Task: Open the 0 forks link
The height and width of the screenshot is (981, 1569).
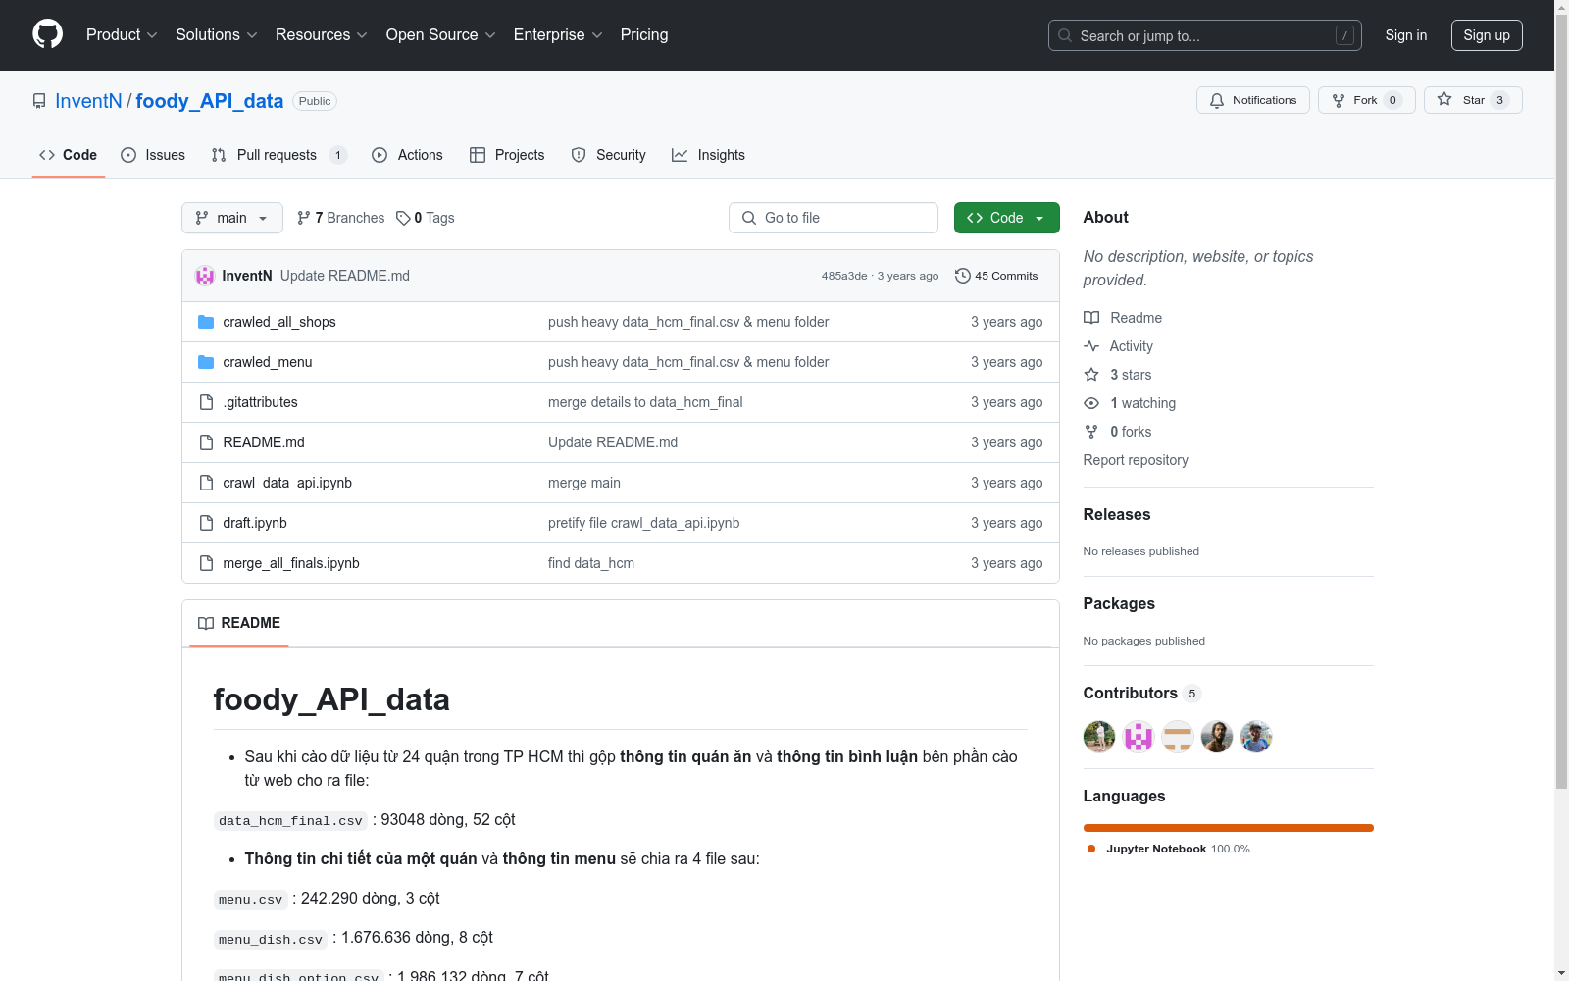Action: click(1118, 432)
